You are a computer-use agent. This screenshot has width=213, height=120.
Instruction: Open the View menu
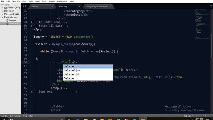pos(31,1)
